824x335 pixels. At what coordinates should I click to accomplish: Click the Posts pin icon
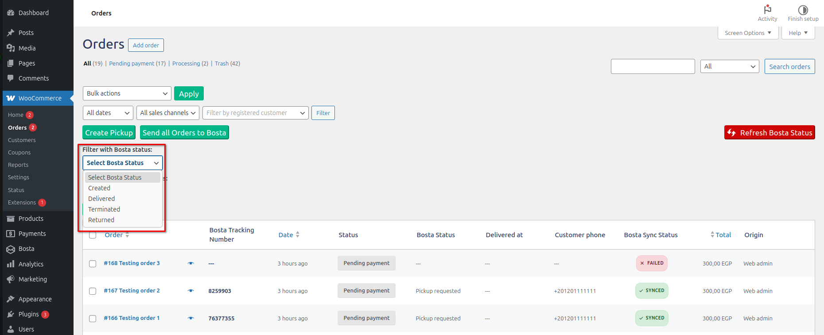pyautogui.click(x=11, y=33)
